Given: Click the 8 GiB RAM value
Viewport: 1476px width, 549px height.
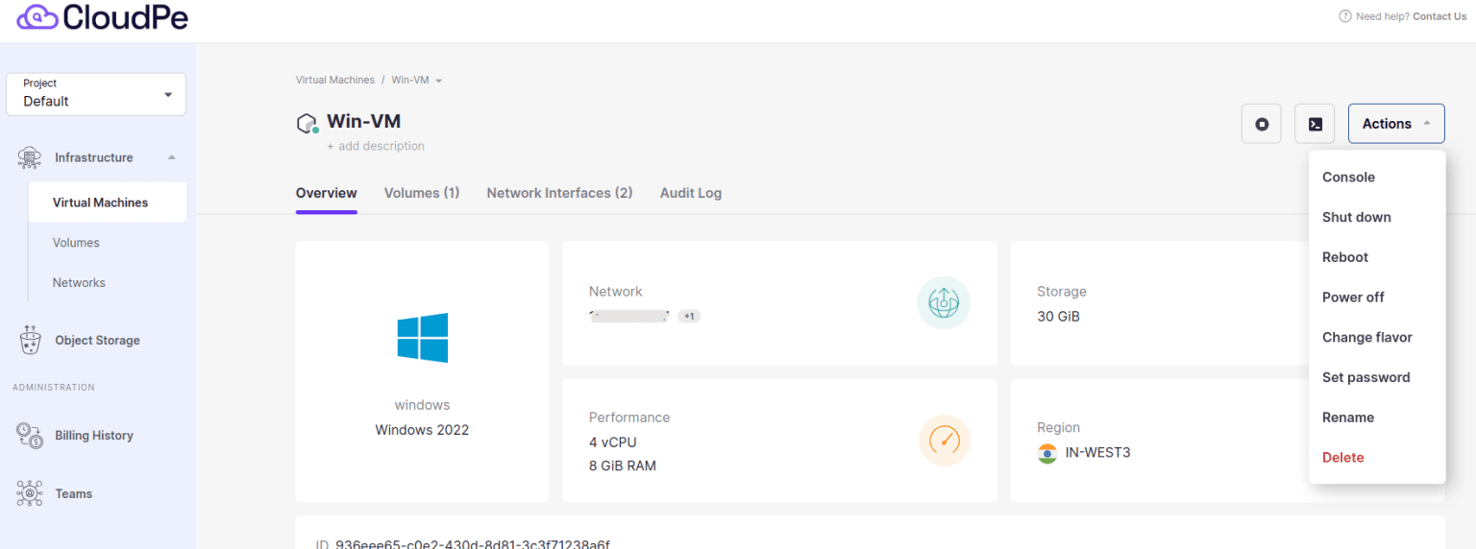Looking at the screenshot, I should coord(623,465).
